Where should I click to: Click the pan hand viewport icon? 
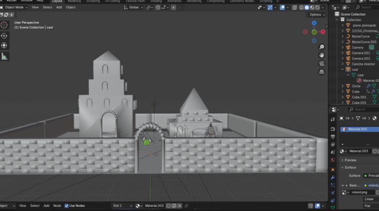coord(322,55)
